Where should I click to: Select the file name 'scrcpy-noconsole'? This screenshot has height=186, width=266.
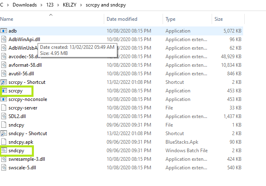pyautogui.click(x=28, y=99)
